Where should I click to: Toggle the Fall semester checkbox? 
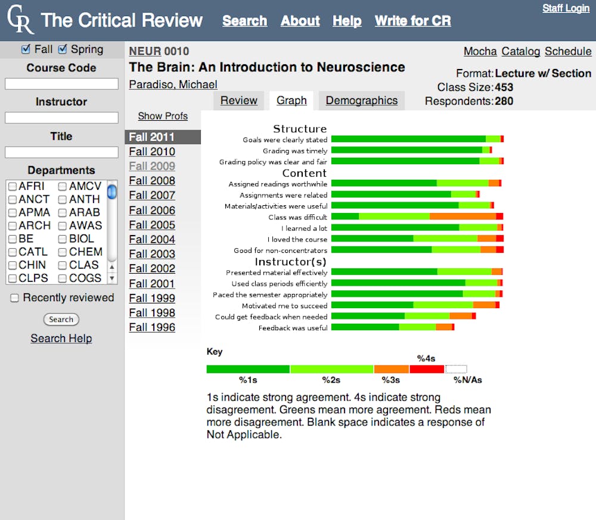point(25,49)
